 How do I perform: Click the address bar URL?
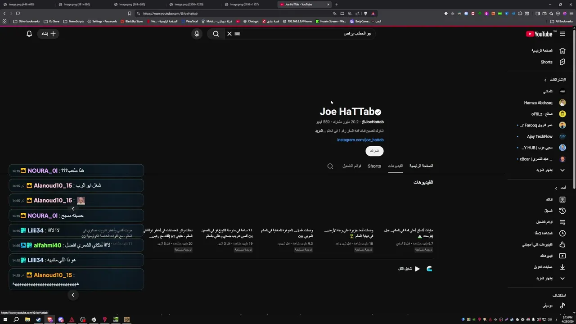click(x=170, y=13)
